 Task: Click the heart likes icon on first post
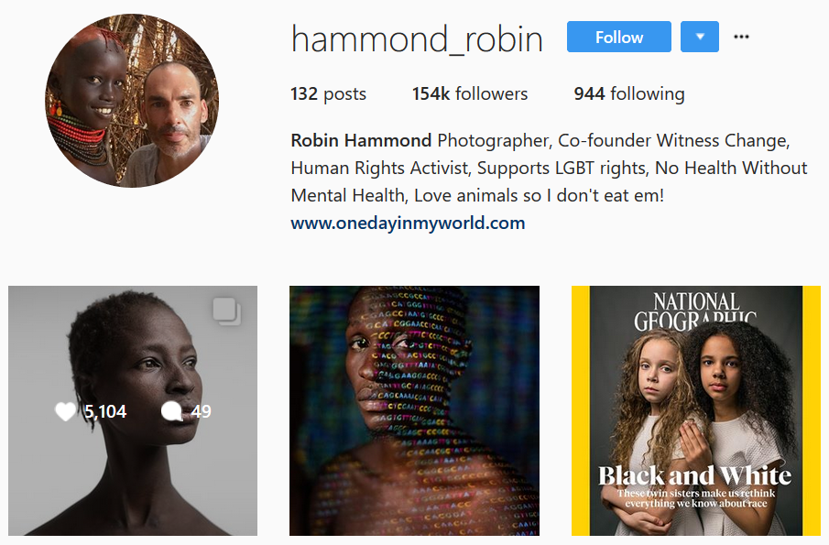click(66, 411)
